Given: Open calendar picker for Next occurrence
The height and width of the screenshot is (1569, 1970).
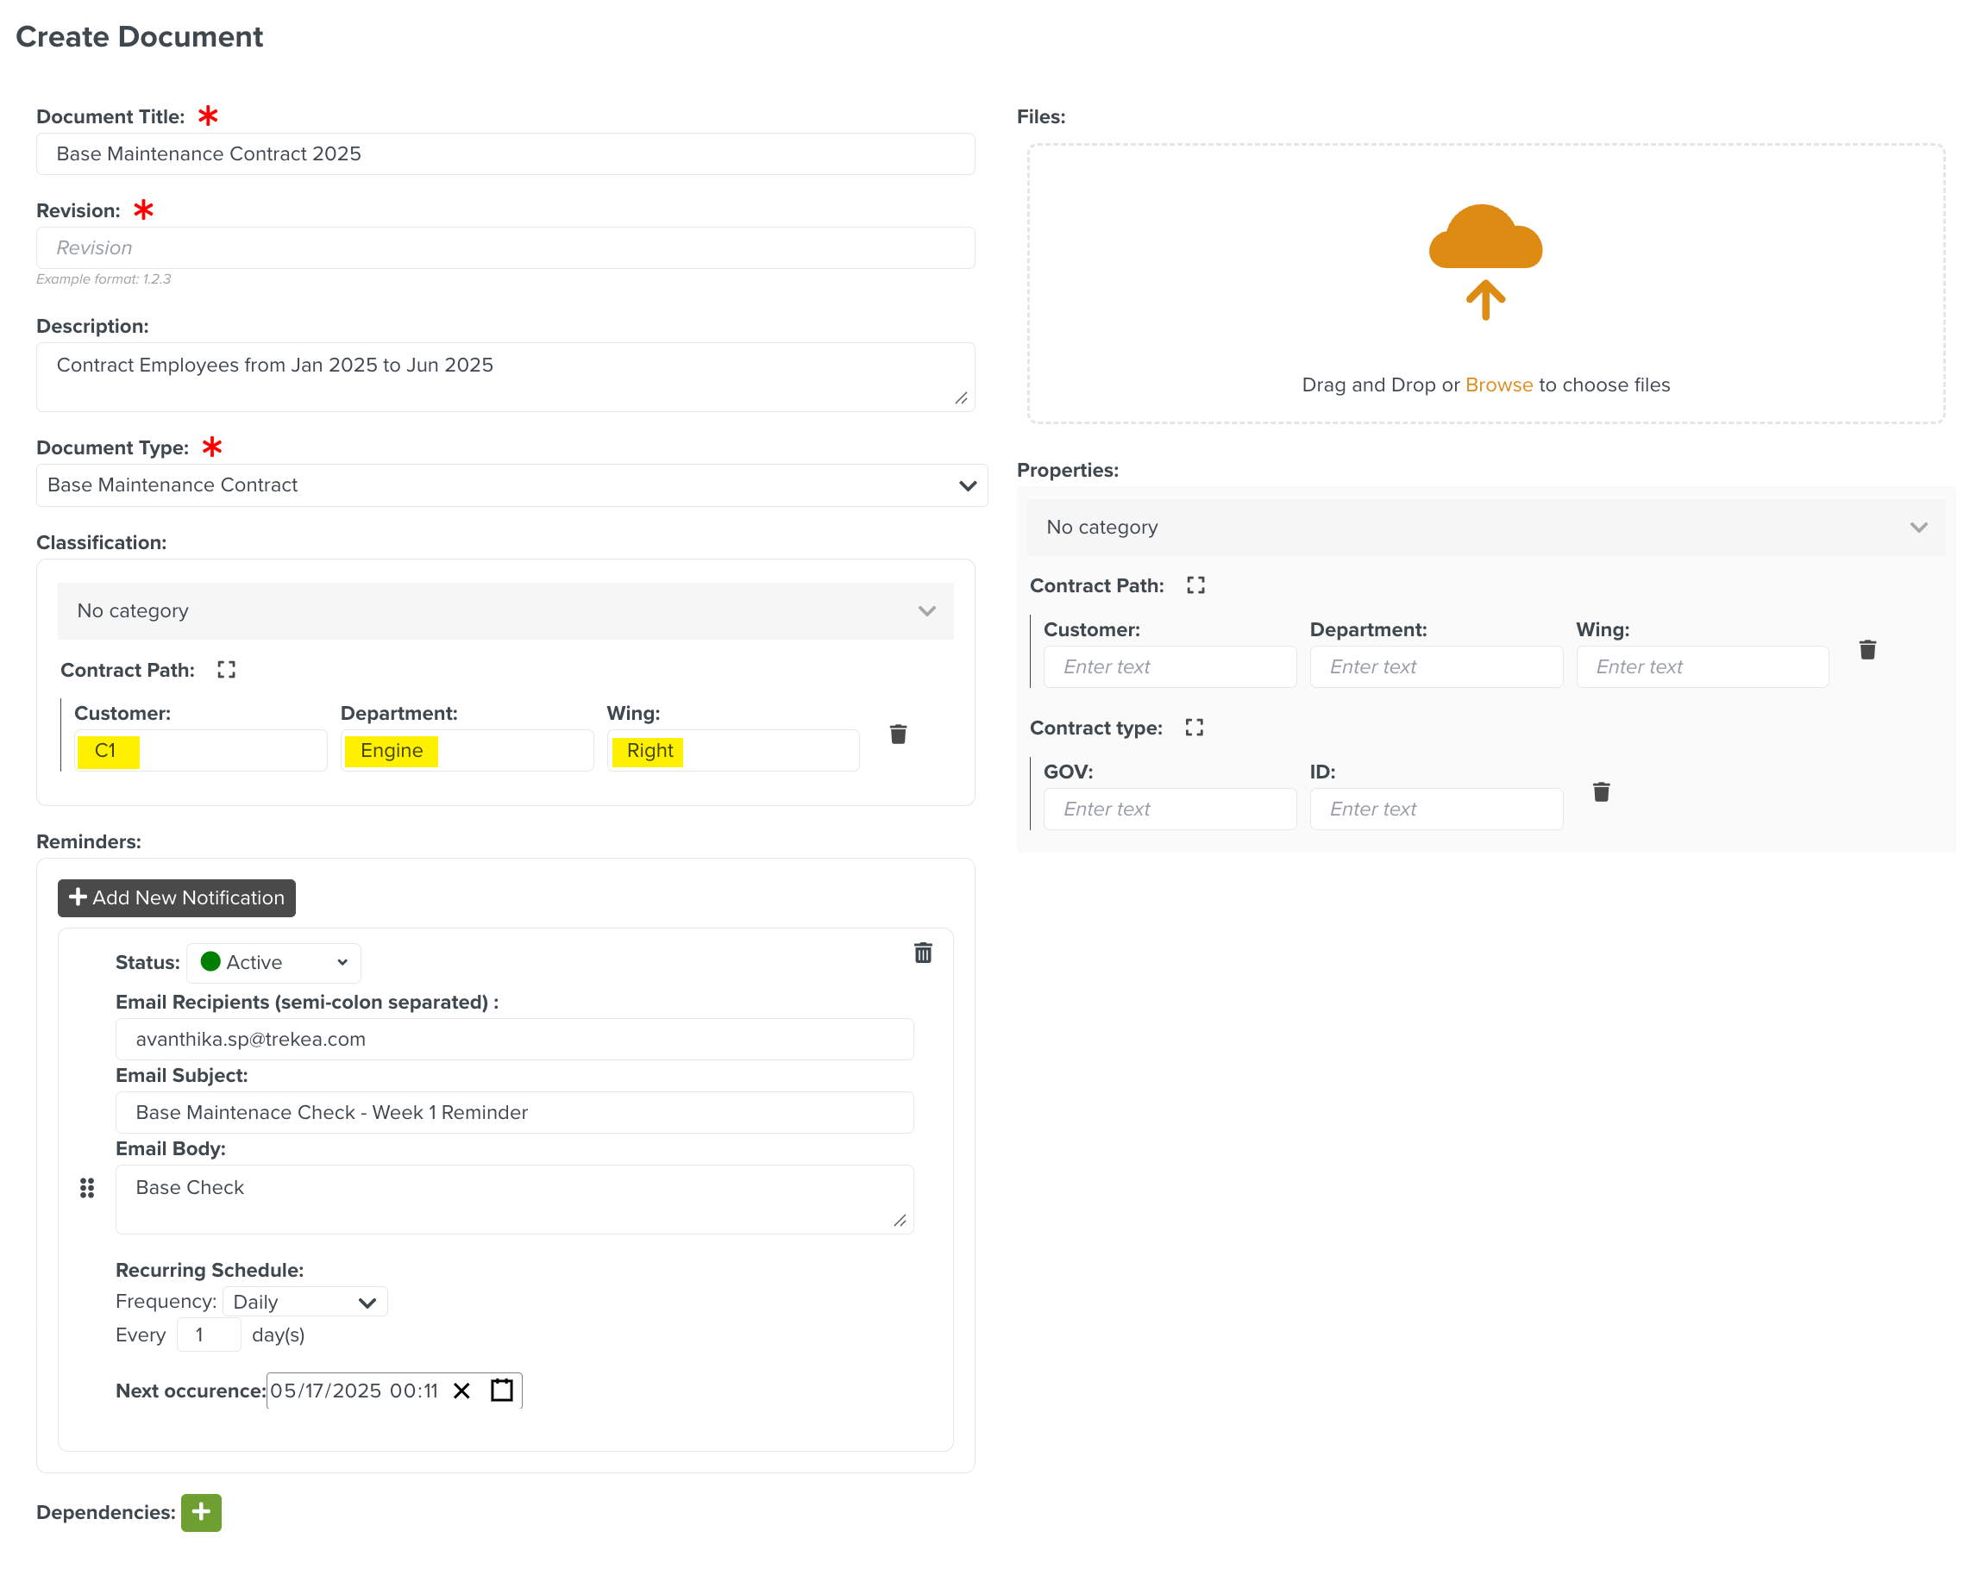Looking at the screenshot, I should point(502,1390).
